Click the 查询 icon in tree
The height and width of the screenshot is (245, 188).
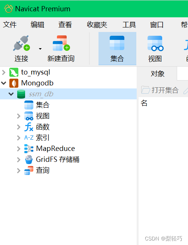[29, 170]
